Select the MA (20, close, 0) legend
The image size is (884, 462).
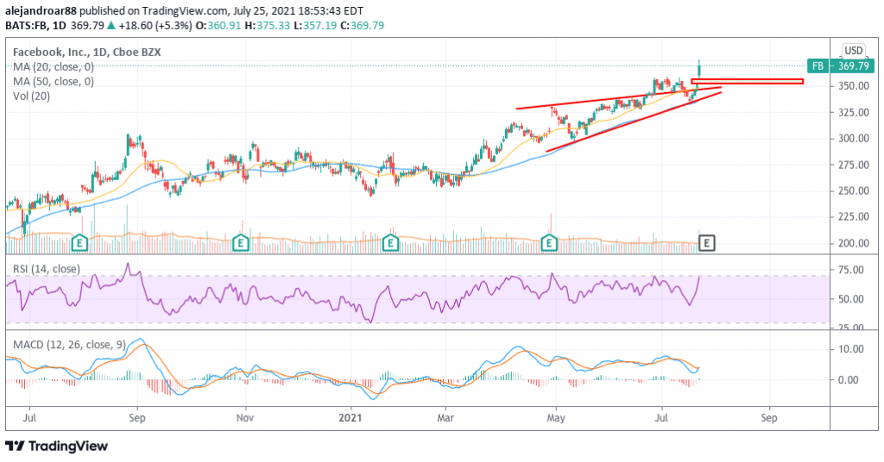(54, 67)
